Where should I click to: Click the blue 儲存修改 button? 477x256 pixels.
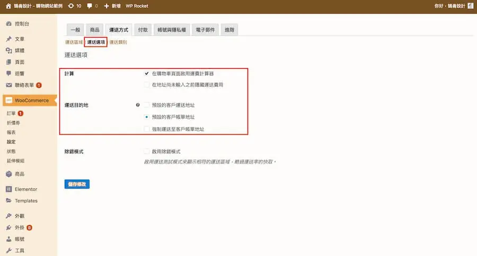[x=77, y=184]
